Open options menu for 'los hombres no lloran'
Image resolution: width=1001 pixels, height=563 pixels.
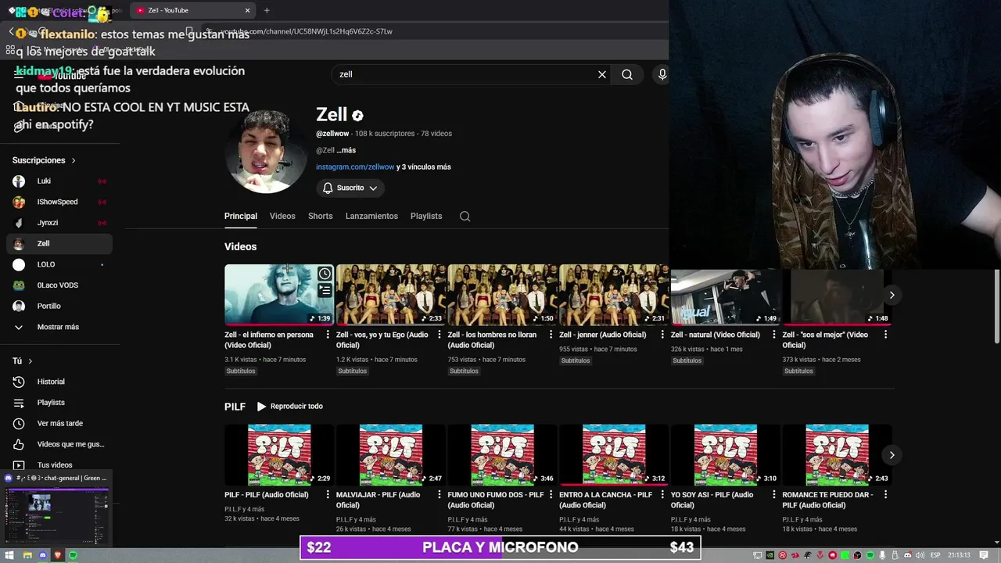(x=551, y=335)
